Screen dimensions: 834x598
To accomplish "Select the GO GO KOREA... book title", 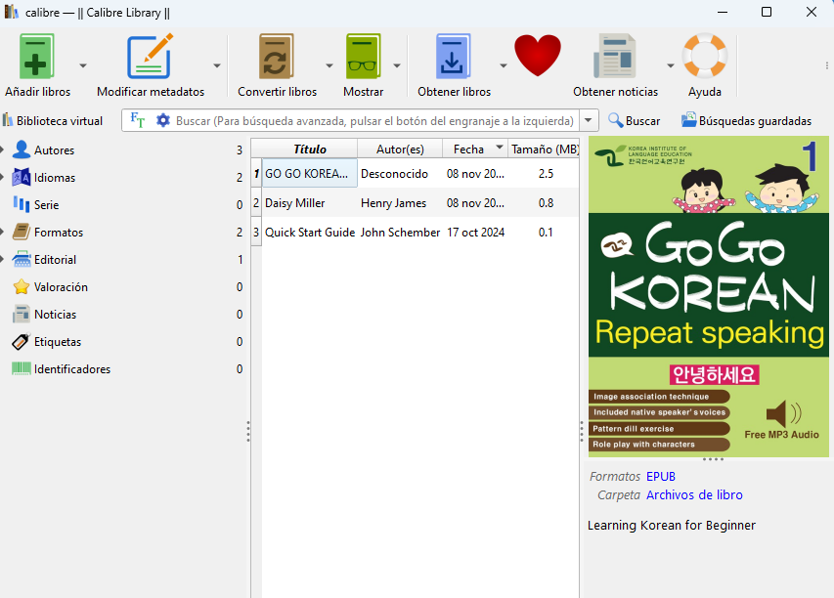I will click(x=309, y=173).
